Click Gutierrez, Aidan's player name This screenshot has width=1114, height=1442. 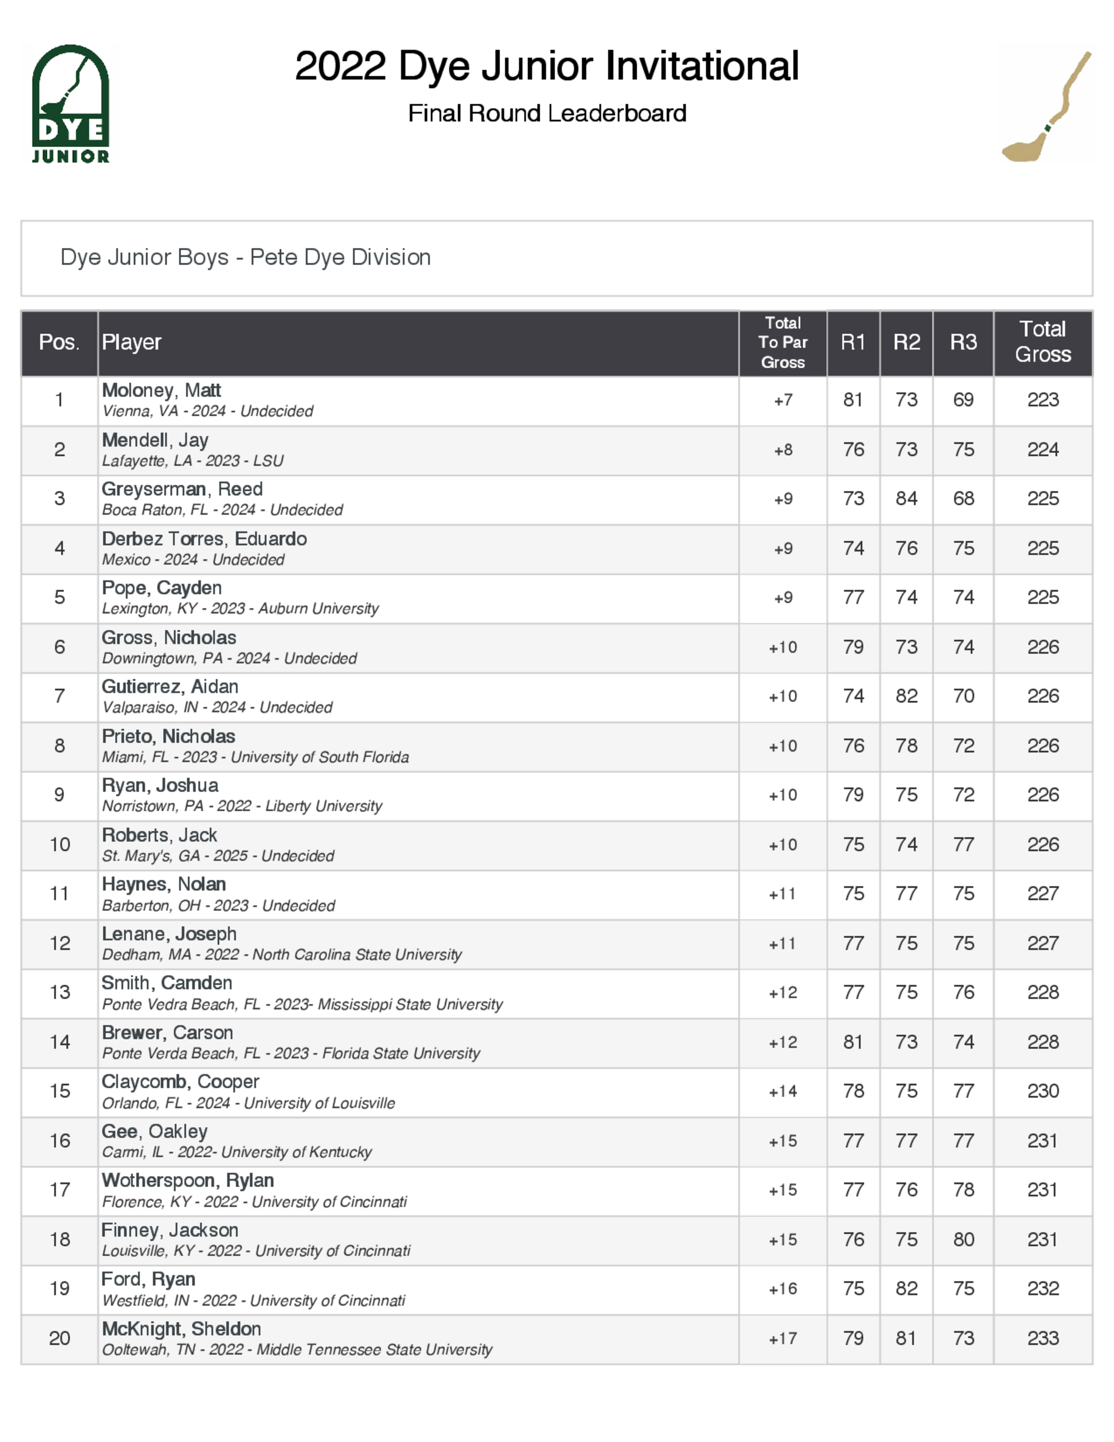coord(170,686)
